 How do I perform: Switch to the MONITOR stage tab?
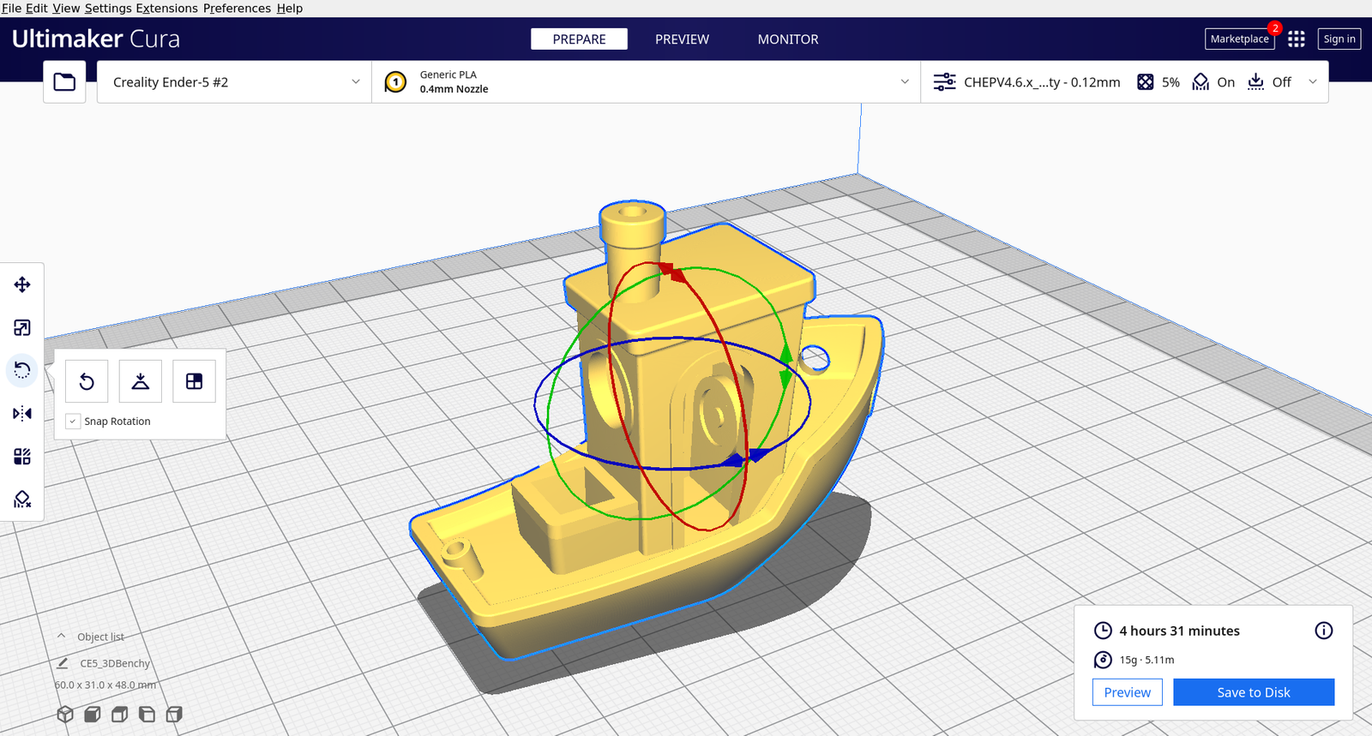788,39
